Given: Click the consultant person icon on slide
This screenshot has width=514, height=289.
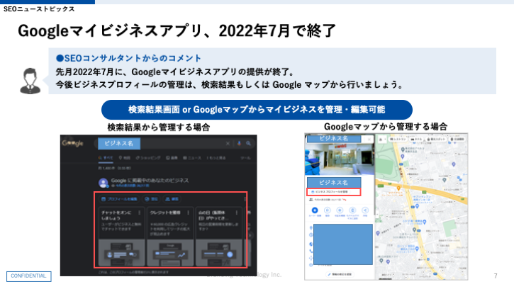Looking at the screenshot, I should (30, 81).
